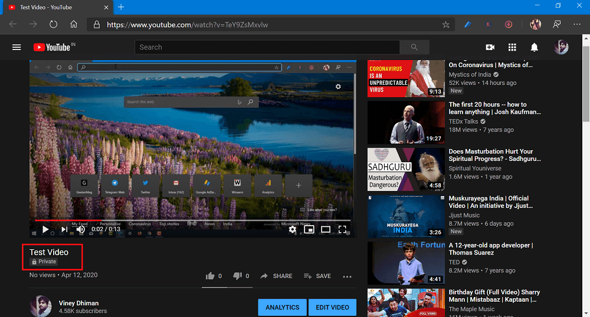Open the Muskurayega India thumbnail

click(x=406, y=216)
